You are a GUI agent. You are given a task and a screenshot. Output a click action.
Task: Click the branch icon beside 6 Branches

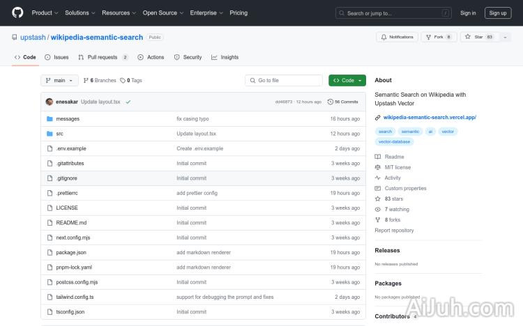click(x=86, y=80)
